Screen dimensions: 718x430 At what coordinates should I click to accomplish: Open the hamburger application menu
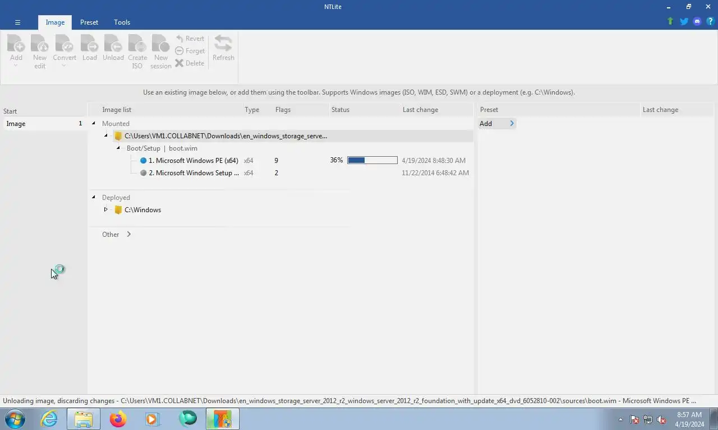point(17,22)
